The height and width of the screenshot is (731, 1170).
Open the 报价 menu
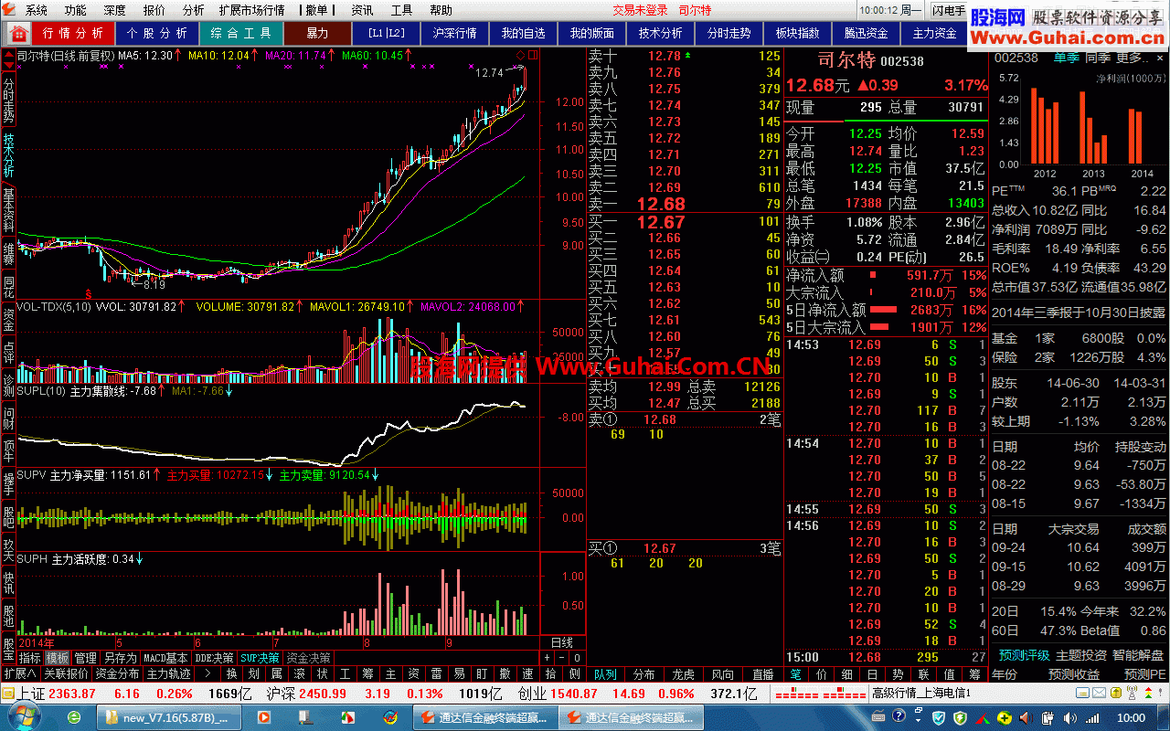pos(154,10)
